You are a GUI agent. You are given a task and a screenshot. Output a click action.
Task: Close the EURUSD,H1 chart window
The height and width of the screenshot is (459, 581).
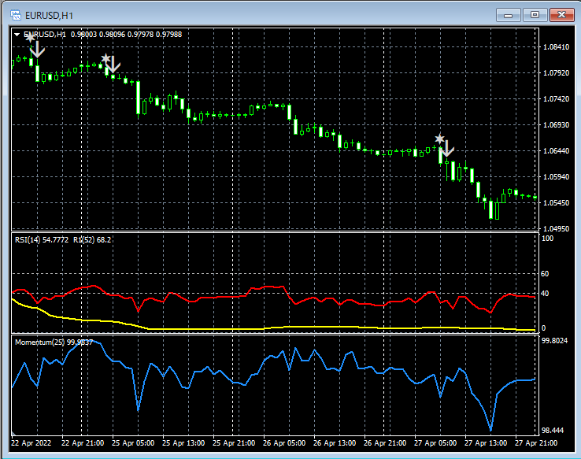point(561,14)
